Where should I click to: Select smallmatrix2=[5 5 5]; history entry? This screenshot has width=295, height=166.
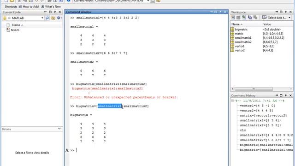click(260, 125)
